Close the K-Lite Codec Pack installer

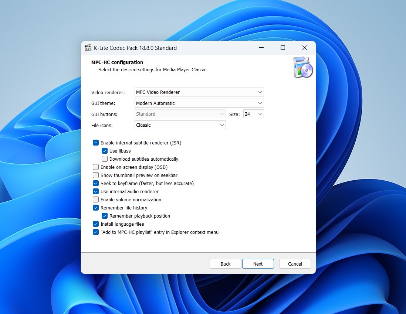tap(305, 48)
